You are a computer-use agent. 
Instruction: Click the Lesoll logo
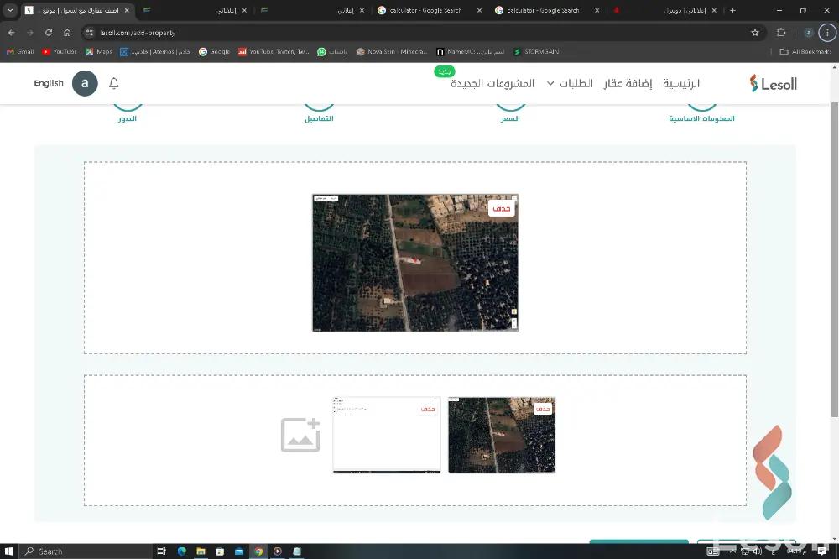[773, 83]
